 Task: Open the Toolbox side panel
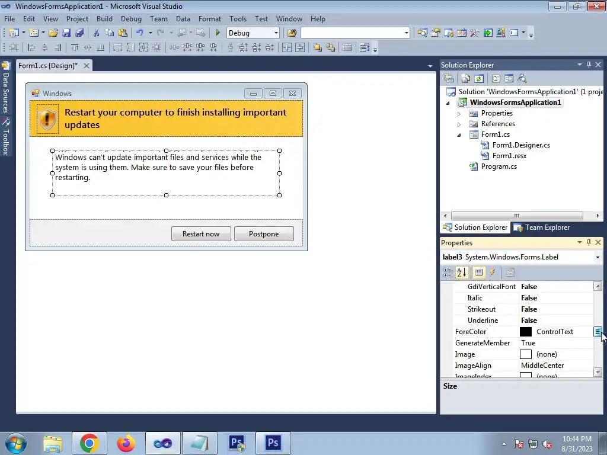[6, 137]
